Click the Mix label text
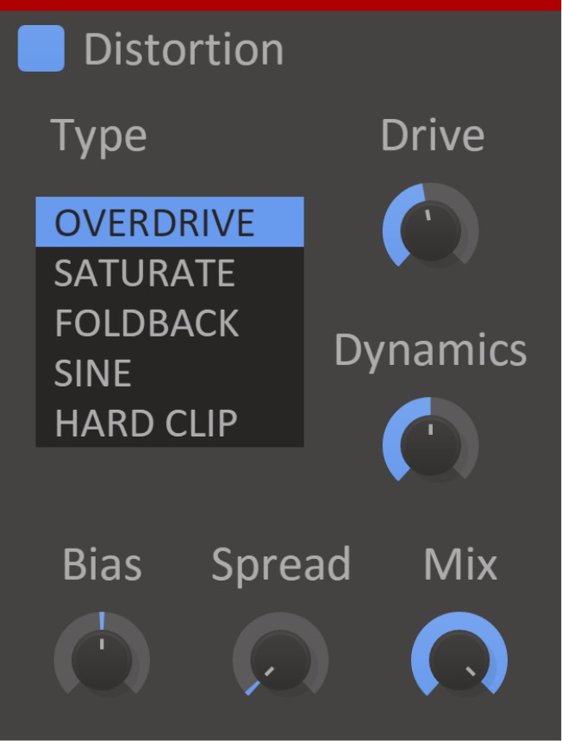562x741 pixels. click(460, 564)
